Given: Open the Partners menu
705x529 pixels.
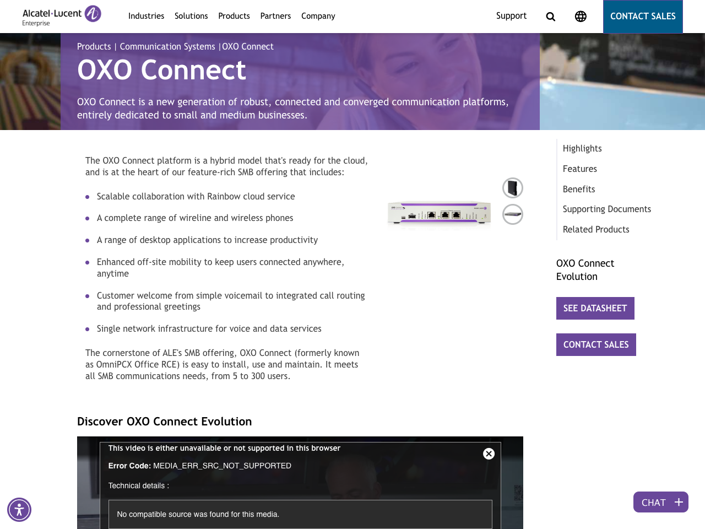Looking at the screenshot, I should (x=275, y=16).
